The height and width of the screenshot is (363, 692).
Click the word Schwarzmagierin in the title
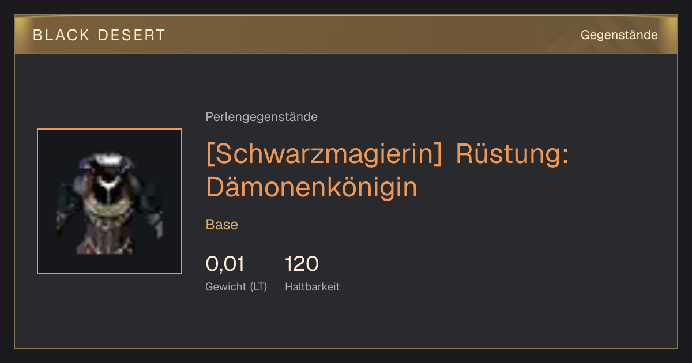pyautogui.click(x=324, y=155)
